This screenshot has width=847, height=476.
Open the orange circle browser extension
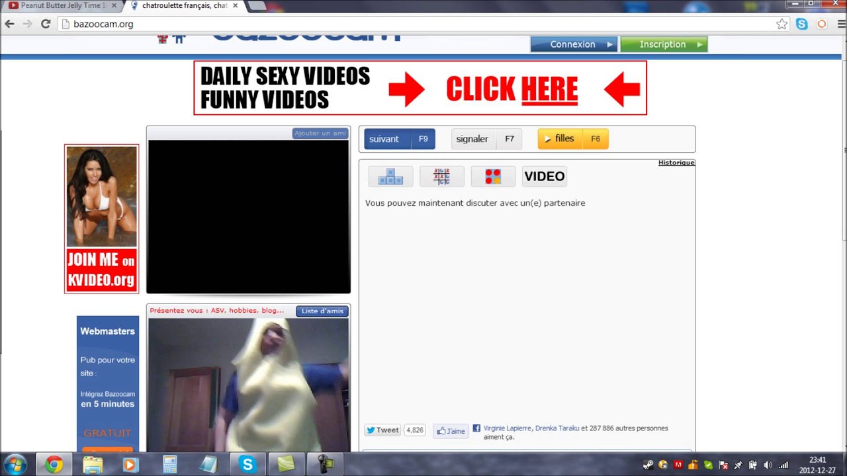[822, 24]
